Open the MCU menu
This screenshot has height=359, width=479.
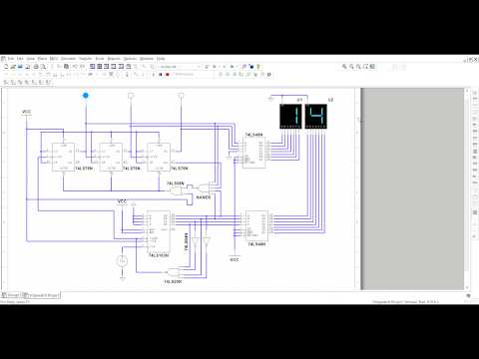pos(54,59)
